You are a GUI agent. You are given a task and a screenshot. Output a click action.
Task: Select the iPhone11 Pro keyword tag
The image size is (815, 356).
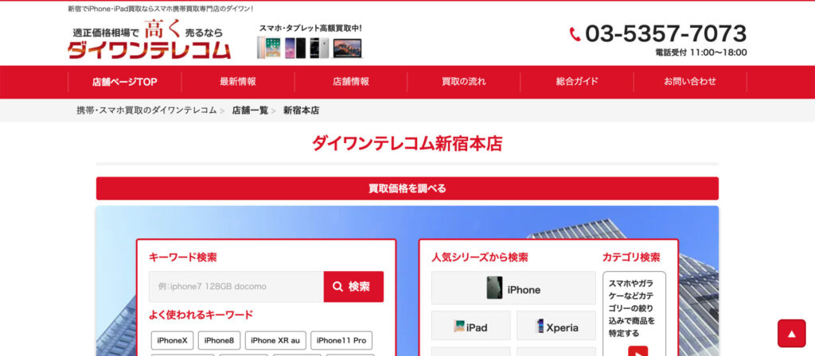341,340
